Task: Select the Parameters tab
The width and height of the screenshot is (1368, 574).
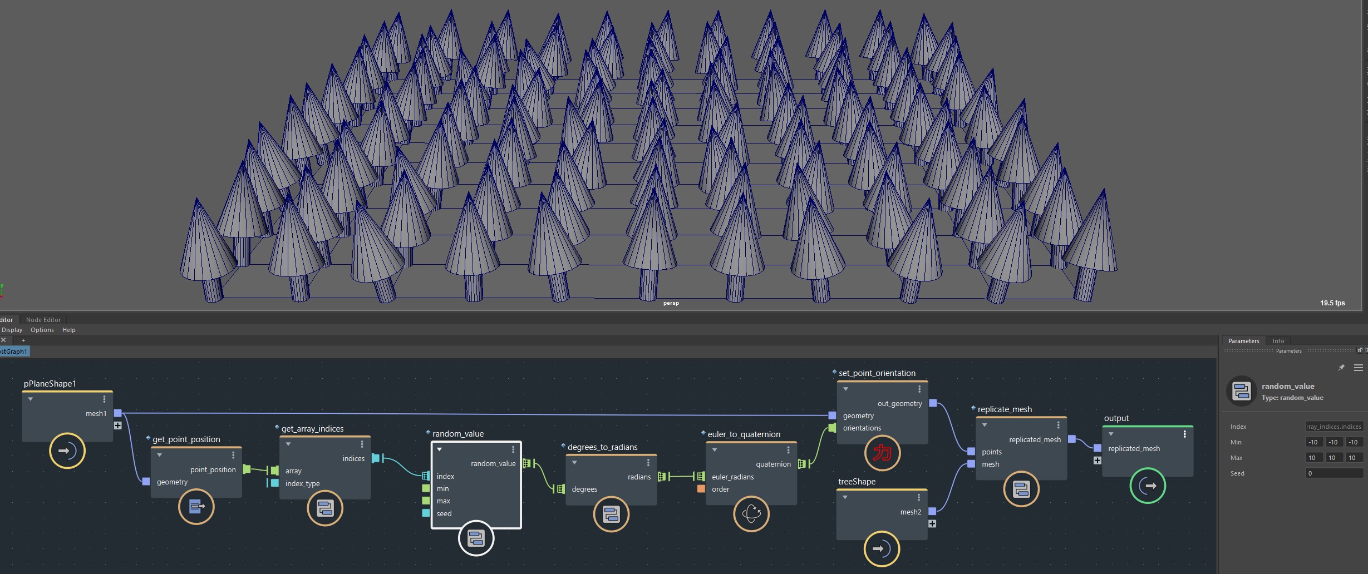Action: click(1243, 341)
